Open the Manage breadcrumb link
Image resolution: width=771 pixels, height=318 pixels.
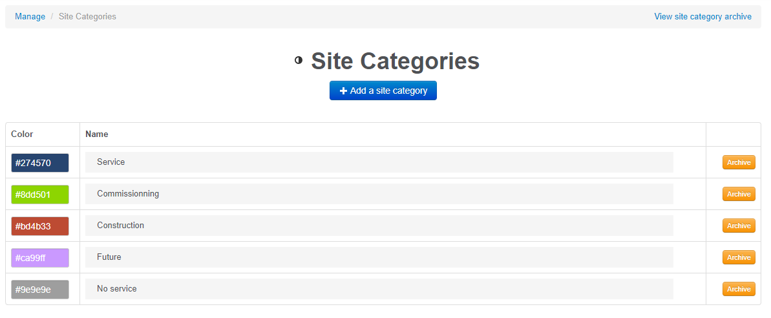click(30, 17)
